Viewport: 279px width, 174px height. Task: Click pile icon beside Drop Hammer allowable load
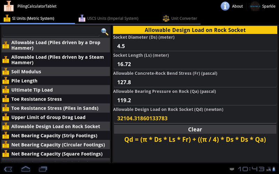[x=6, y=45]
